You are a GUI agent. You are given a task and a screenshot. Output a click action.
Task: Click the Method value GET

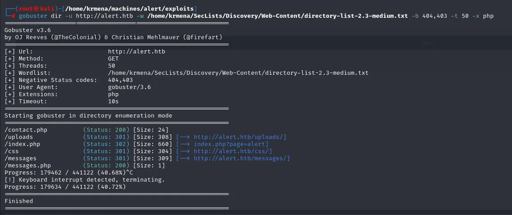coord(113,59)
